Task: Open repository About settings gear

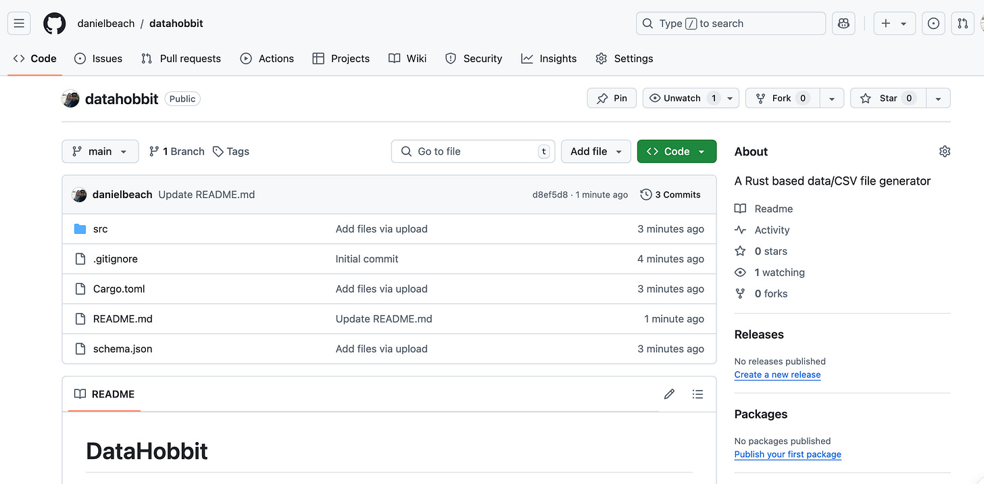Action: pos(945,151)
